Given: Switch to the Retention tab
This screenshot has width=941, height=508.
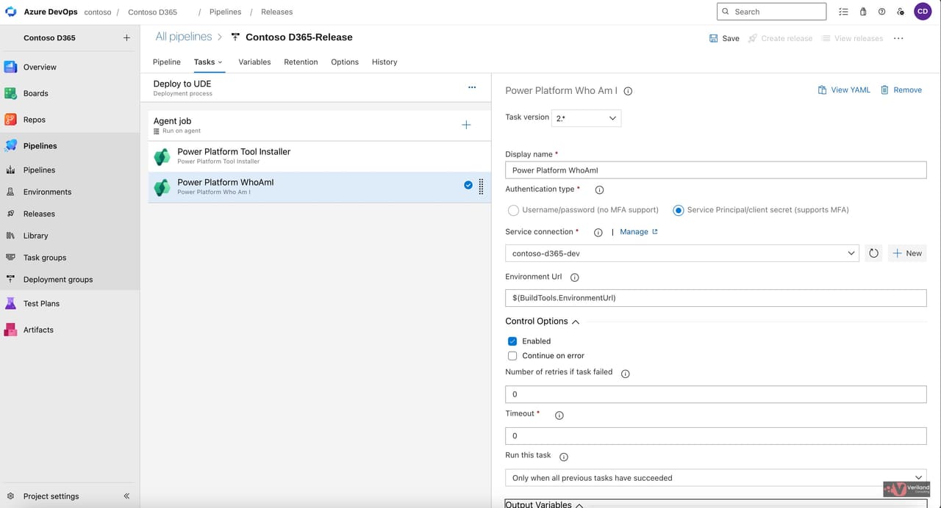Looking at the screenshot, I should click(301, 62).
